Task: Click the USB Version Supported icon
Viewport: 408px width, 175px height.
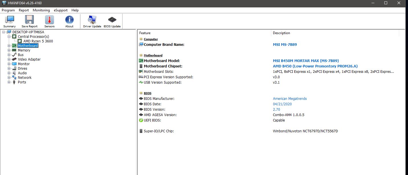Action: [x=141, y=82]
